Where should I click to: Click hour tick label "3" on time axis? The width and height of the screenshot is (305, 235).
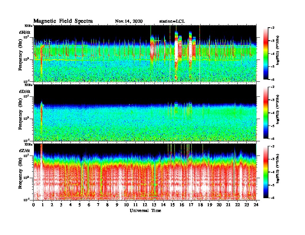tap(61, 205)
